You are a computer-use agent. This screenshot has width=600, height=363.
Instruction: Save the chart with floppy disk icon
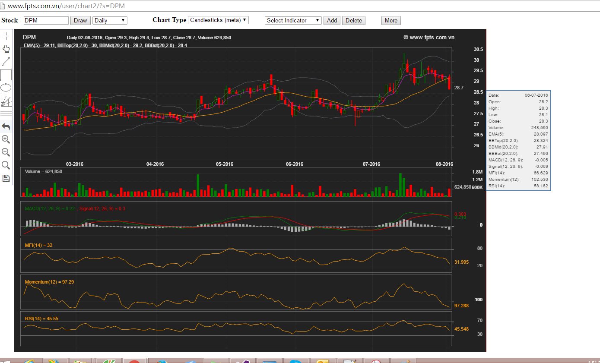click(6, 178)
